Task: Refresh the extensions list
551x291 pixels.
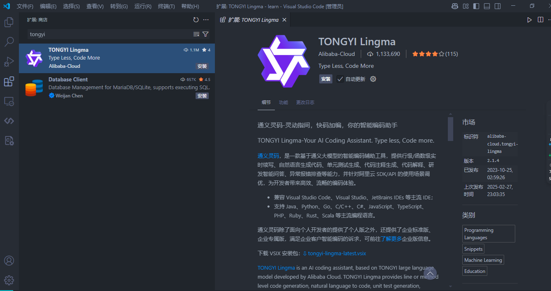Action: tap(196, 19)
